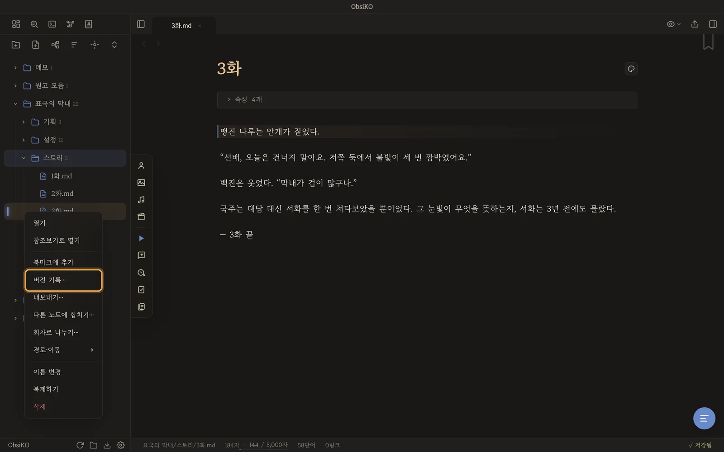The width and height of the screenshot is (724, 452).
Task: Open the image panel icon
Action: (x=141, y=183)
